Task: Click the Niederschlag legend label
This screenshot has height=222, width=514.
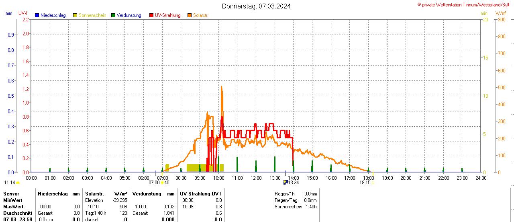Action: (x=53, y=15)
